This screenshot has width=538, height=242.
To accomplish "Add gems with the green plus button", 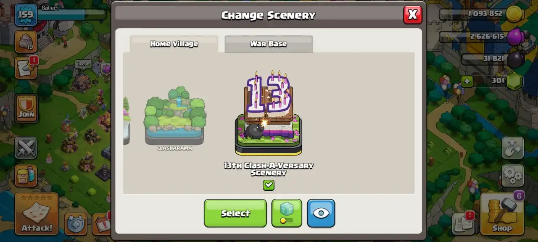I will click(467, 81).
